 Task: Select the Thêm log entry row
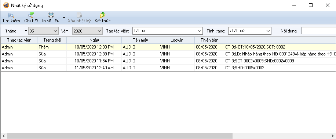click(x=168, y=47)
